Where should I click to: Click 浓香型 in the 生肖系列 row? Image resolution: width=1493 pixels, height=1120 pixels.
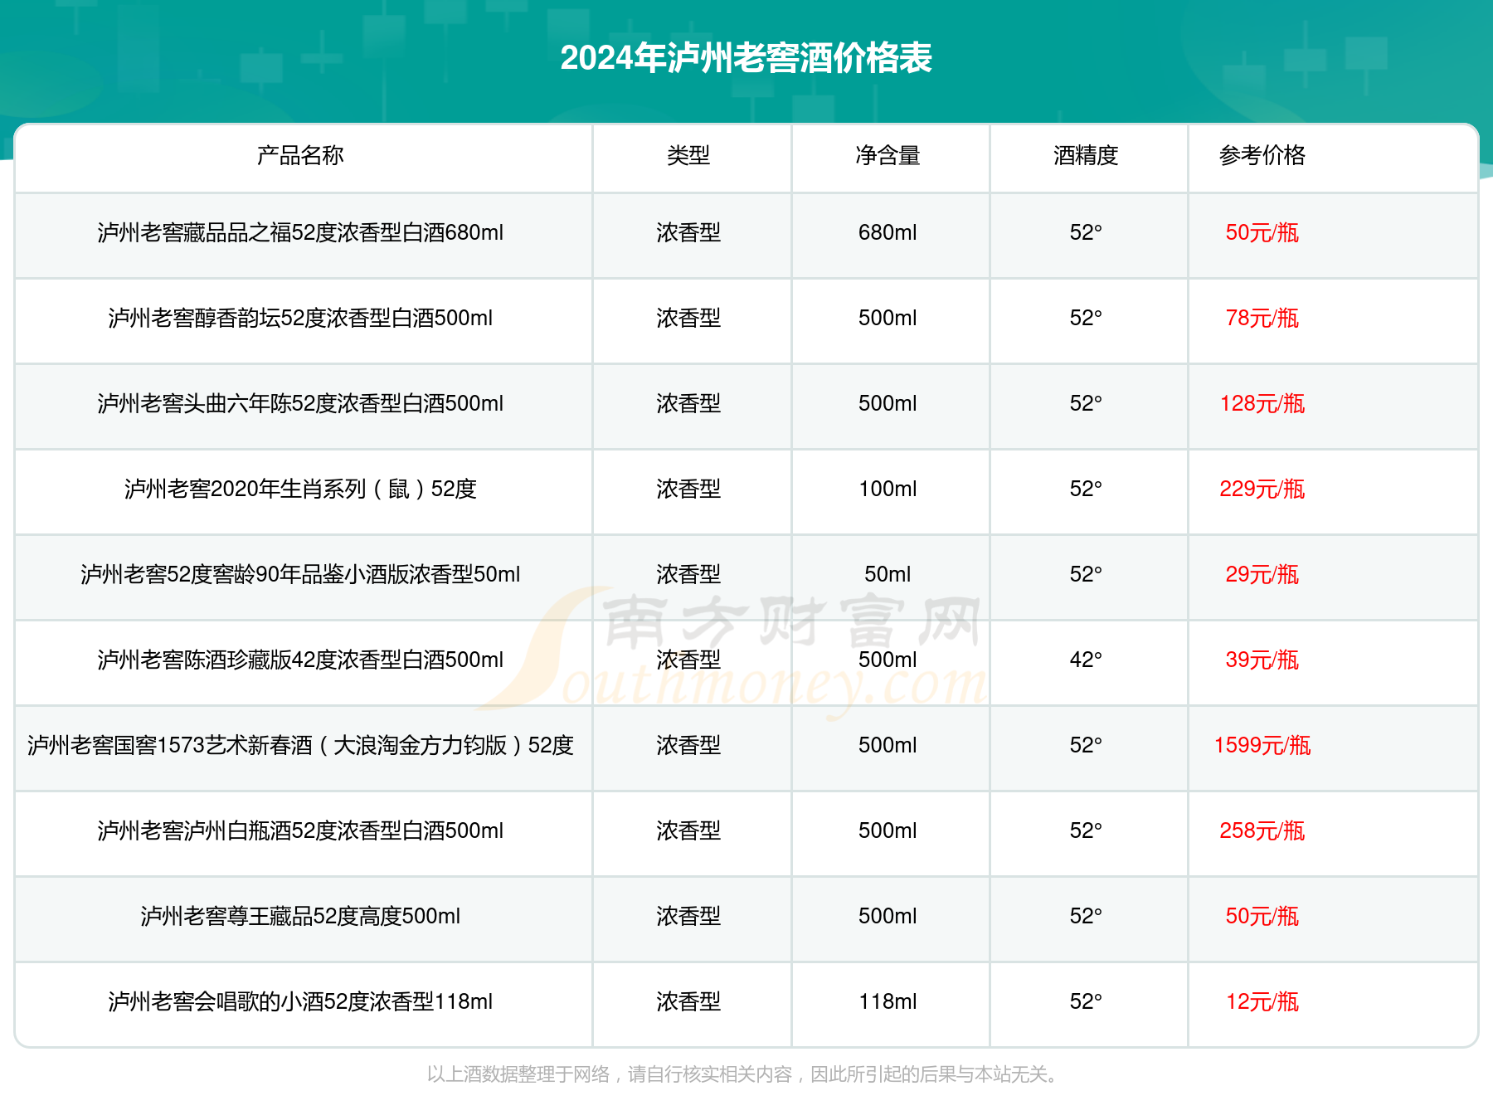(688, 489)
